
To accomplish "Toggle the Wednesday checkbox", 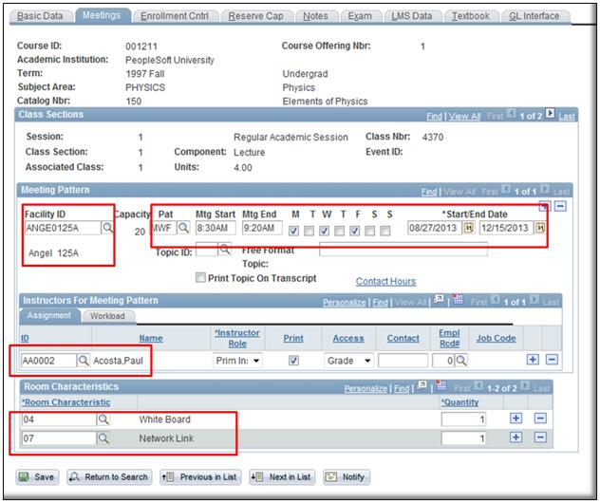I will [x=325, y=231].
